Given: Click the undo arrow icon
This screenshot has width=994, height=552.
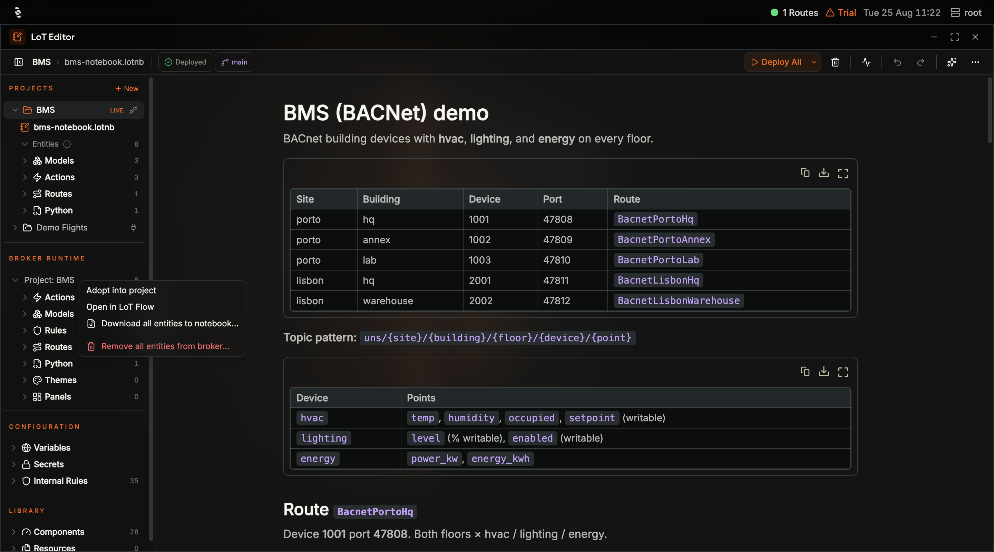Looking at the screenshot, I should pyautogui.click(x=897, y=62).
